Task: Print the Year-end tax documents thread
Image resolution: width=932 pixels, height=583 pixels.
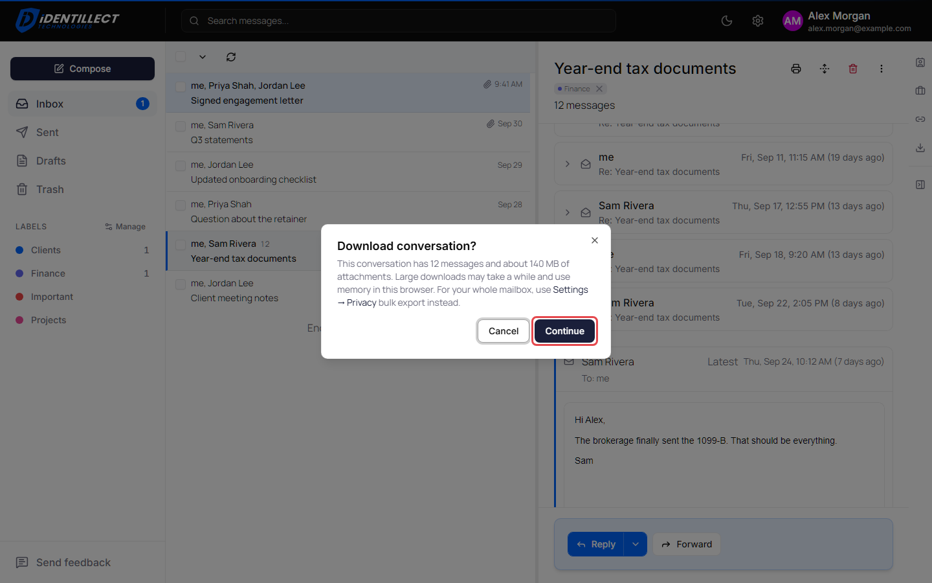Action: click(x=796, y=69)
